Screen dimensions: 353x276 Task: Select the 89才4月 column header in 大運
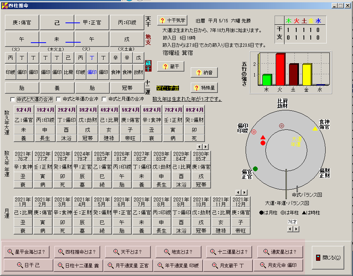click(x=195, y=110)
